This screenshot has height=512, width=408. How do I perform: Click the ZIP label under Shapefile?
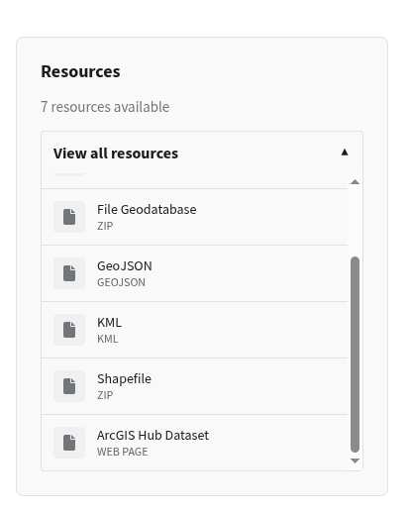[105, 395]
